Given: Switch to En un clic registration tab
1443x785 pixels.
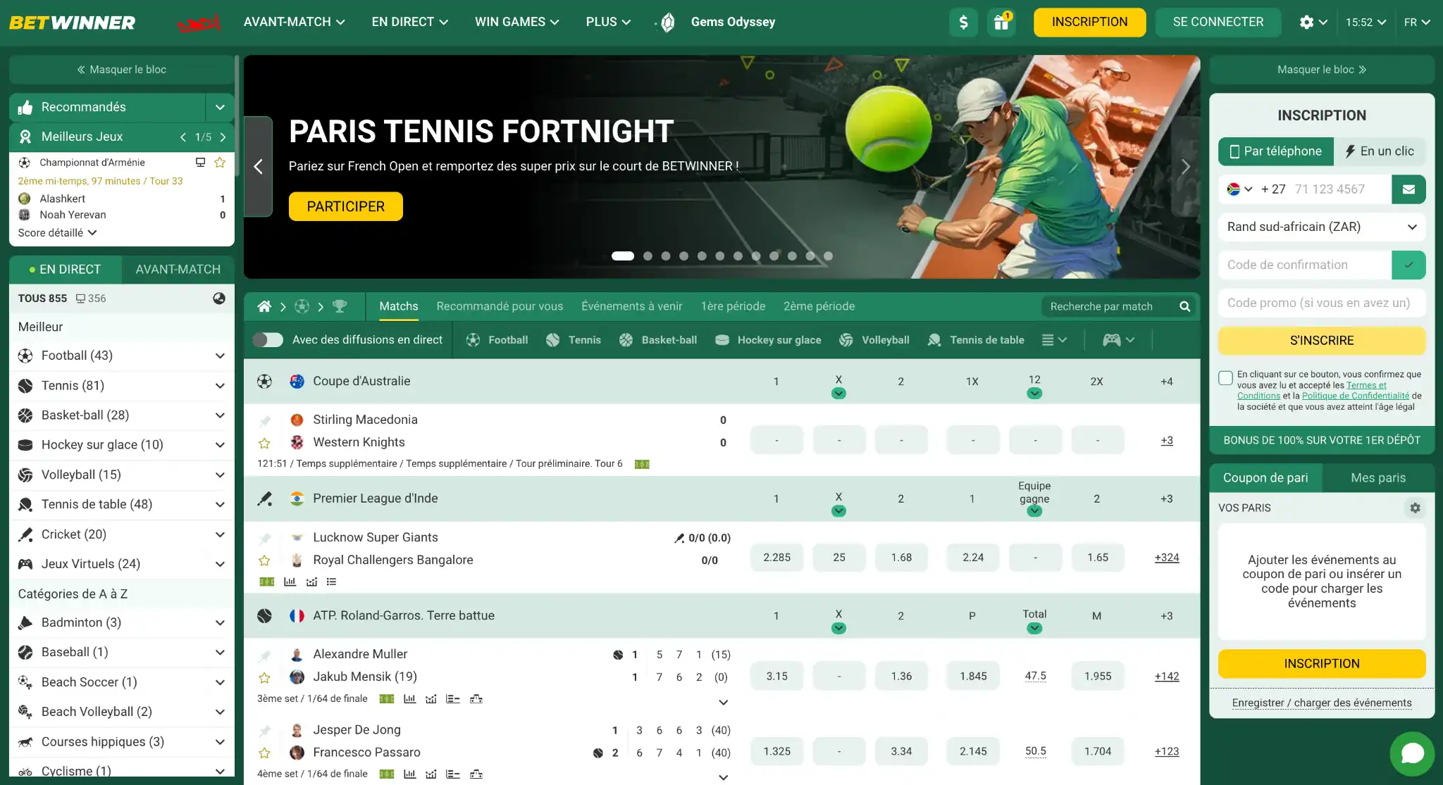Looking at the screenshot, I should click(x=1380, y=151).
